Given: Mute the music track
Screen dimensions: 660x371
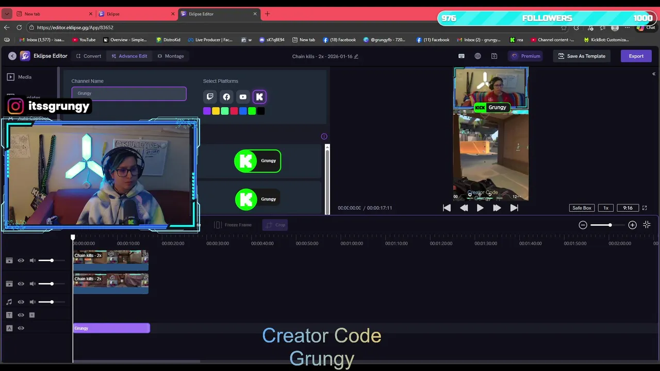Looking at the screenshot, I should click(32, 302).
